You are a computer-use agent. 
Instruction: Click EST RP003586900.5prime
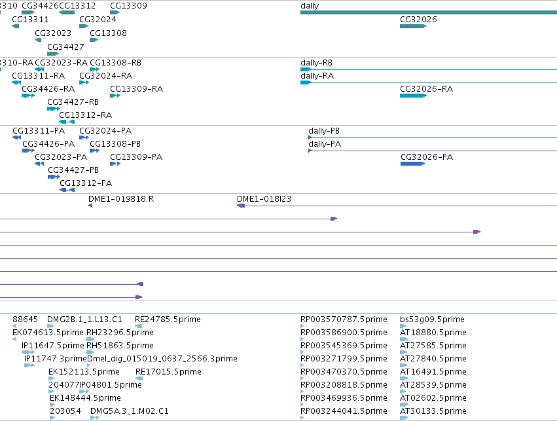click(x=302, y=339)
